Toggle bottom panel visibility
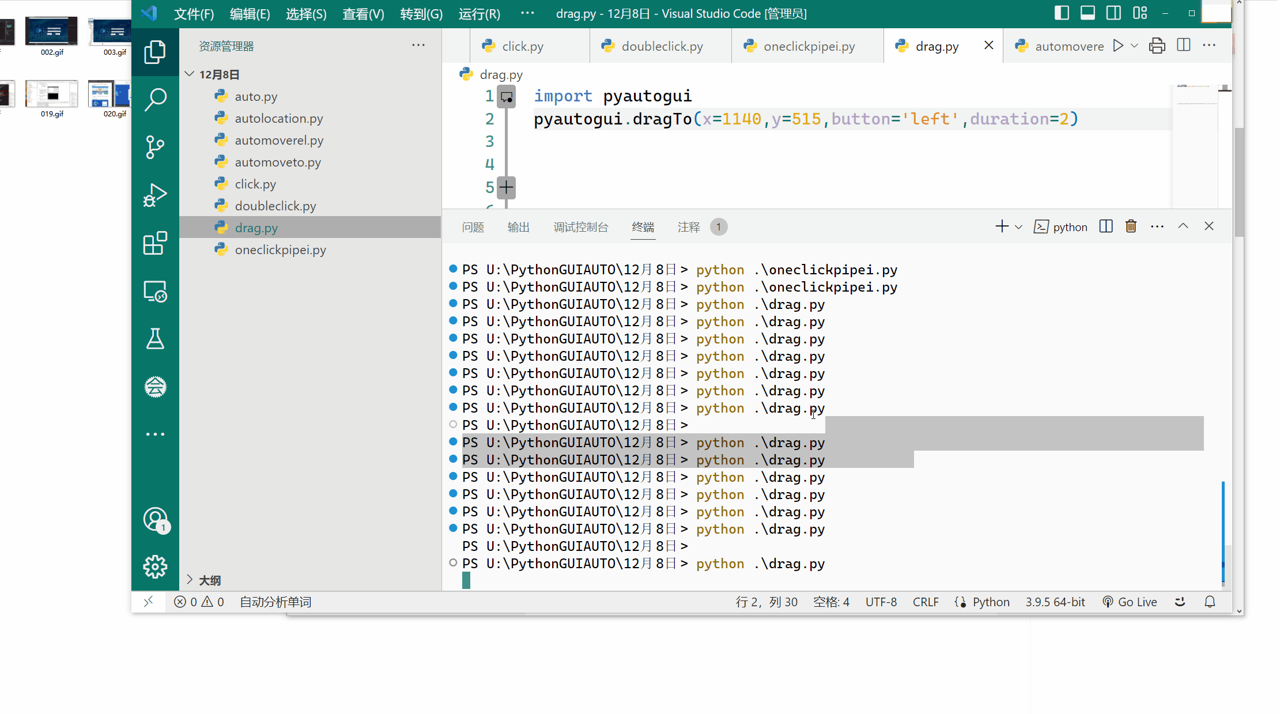 point(1088,13)
